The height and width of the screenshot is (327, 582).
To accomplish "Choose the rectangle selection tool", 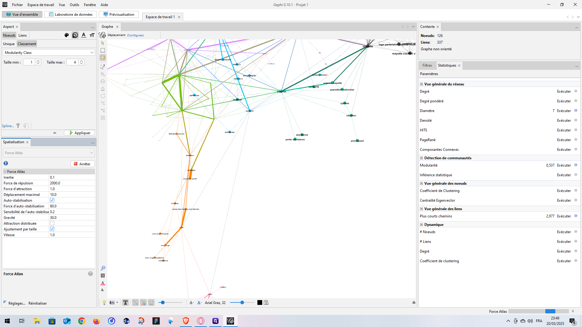I will pyautogui.click(x=103, y=50).
